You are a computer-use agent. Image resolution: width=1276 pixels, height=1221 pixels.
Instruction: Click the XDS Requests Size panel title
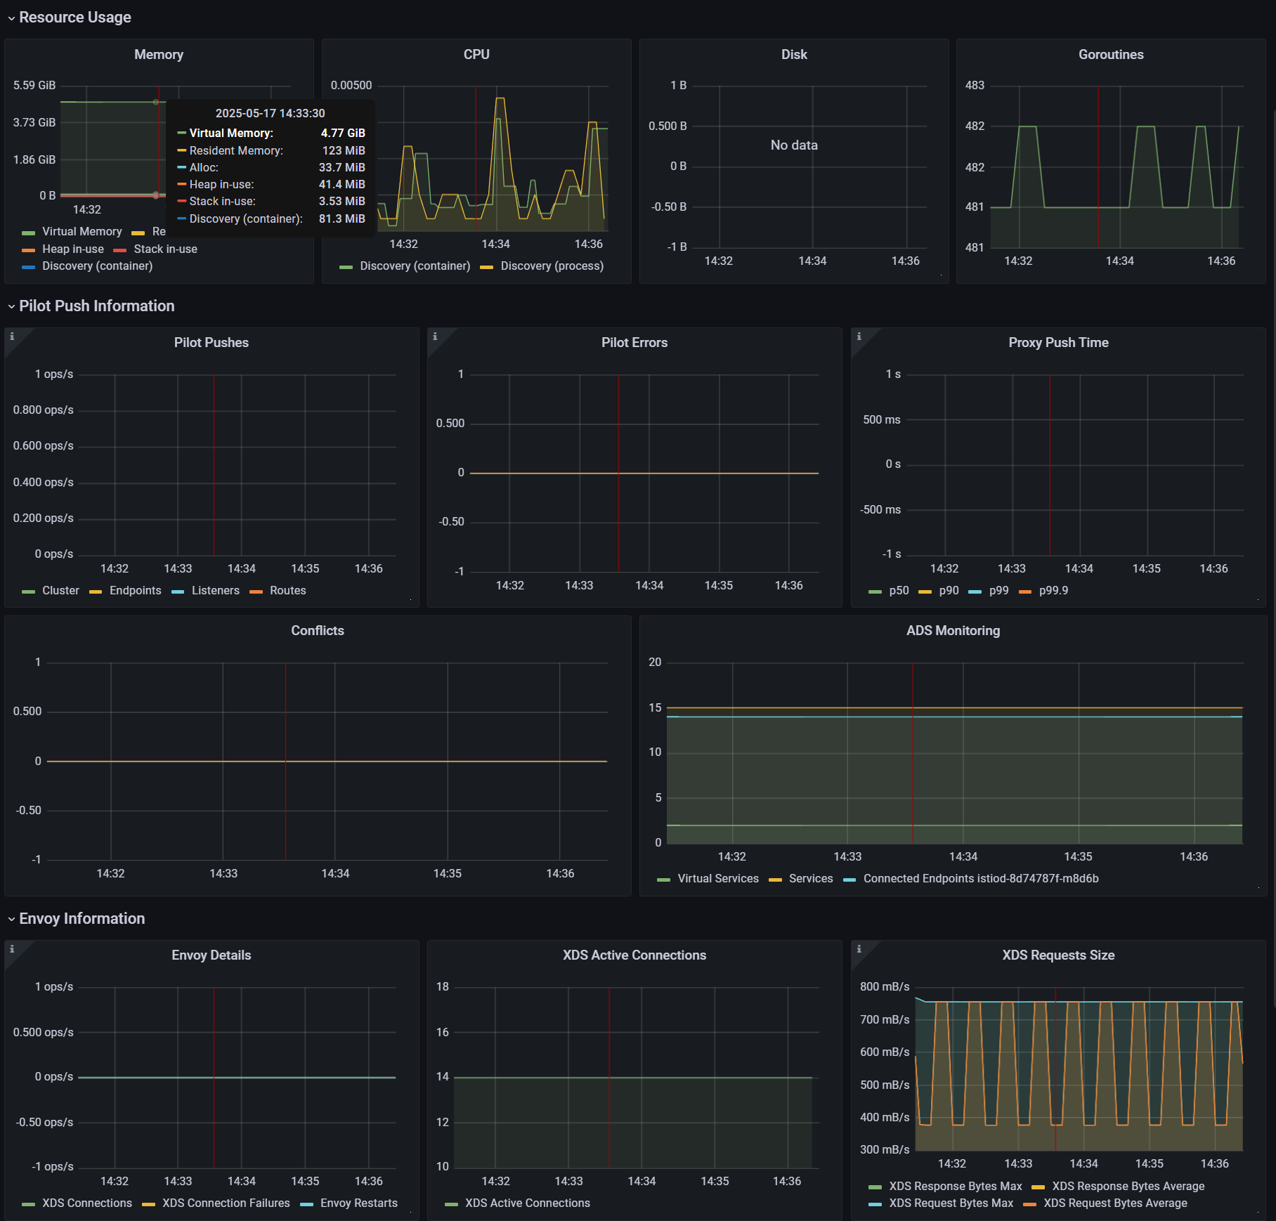click(1058, 955)
